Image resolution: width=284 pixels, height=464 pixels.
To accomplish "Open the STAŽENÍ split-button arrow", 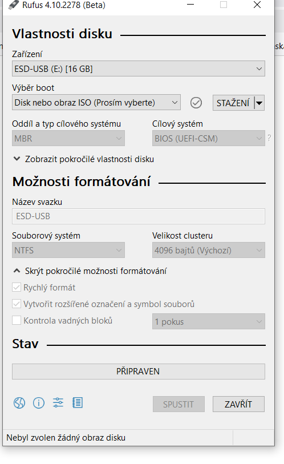I will (259, 103).
